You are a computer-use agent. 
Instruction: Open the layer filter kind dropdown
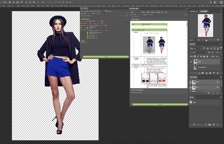click(x=196, y=49)
